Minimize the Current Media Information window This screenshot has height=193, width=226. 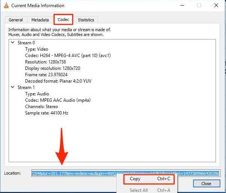pyautogui.click(x=182, y=5)
